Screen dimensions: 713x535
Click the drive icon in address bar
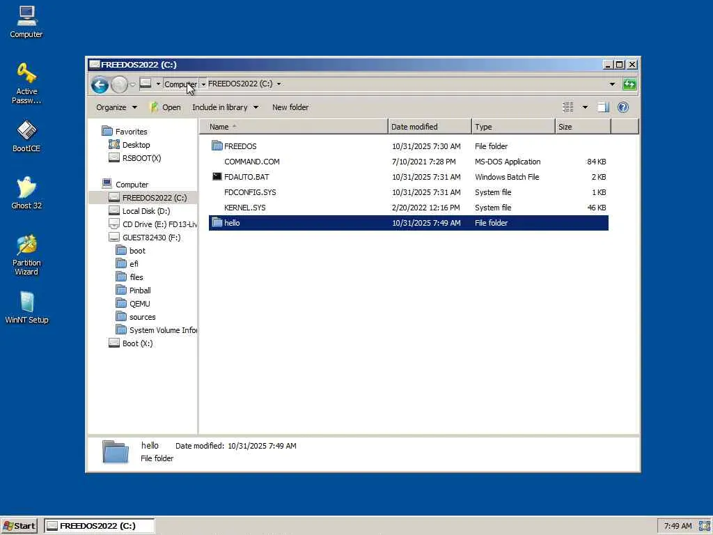click(x=146, y=84)
